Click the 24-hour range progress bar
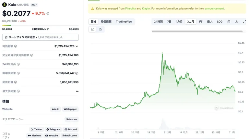 [40, 26]
